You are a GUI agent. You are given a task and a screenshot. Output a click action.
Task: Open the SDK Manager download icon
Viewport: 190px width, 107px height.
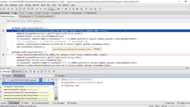[x=95, y=9]
